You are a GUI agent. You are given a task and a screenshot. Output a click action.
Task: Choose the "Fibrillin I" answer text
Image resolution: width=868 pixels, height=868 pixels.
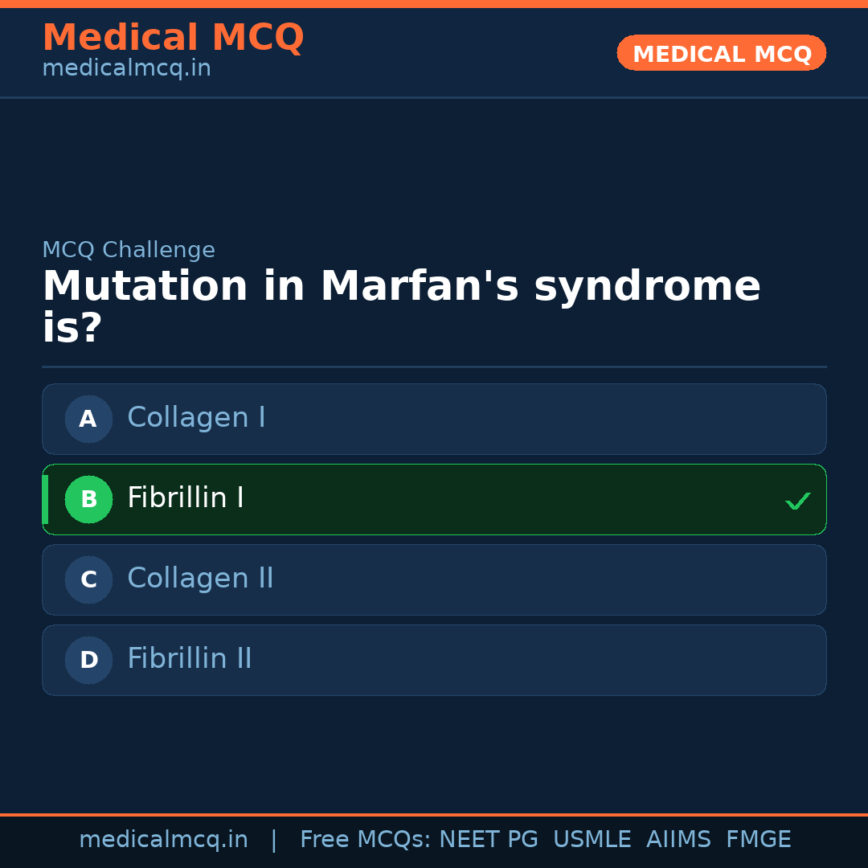pyautogui.click(x=186, y=498)
